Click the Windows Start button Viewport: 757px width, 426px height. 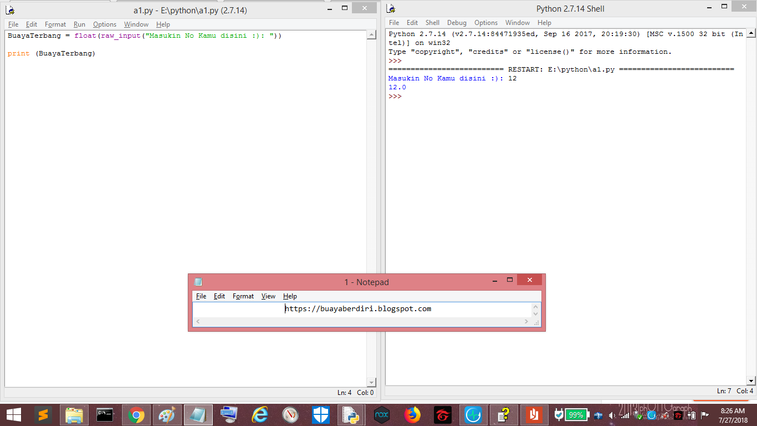13,414
